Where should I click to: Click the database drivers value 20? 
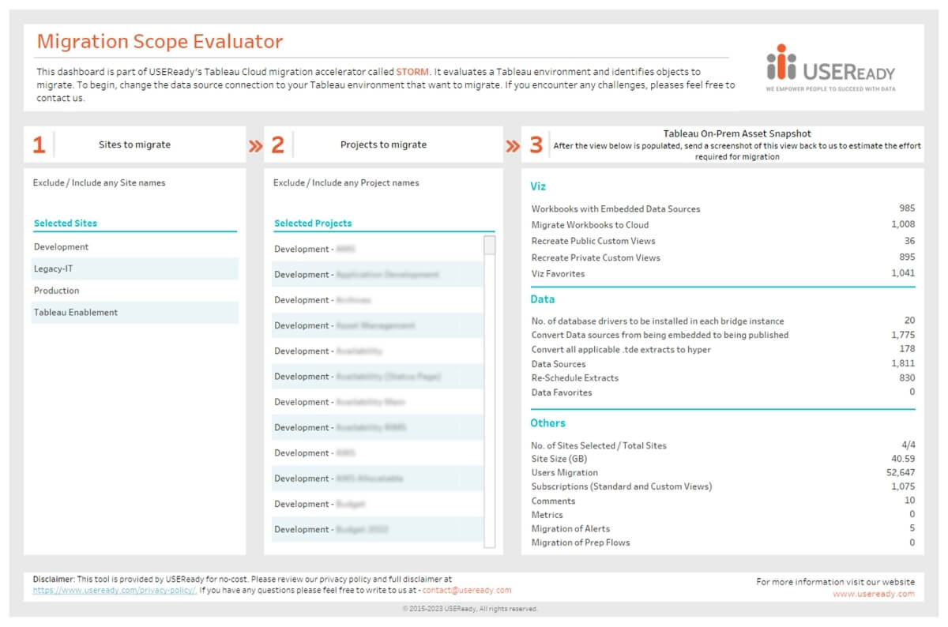910,321
